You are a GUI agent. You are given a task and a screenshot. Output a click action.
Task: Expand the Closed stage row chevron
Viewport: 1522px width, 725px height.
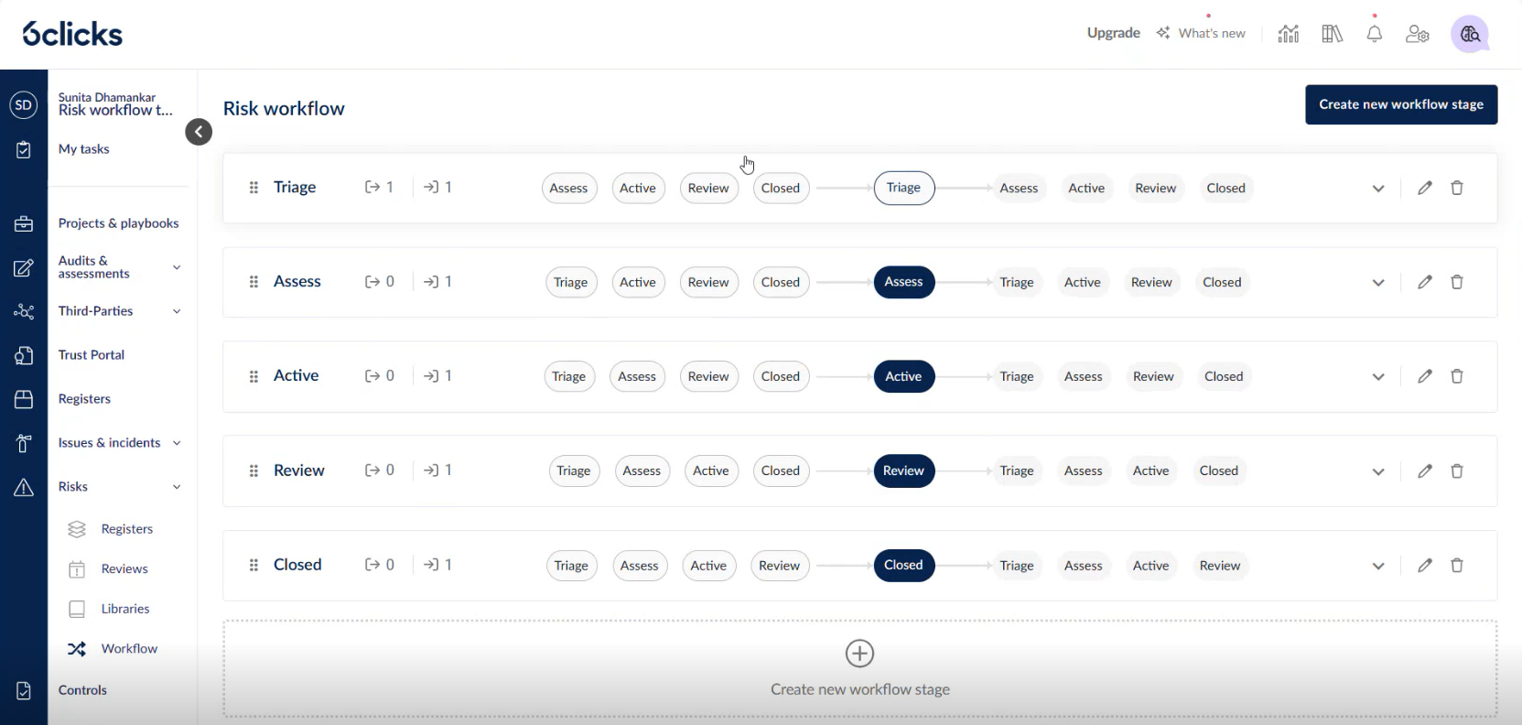tap(1378, 566)
